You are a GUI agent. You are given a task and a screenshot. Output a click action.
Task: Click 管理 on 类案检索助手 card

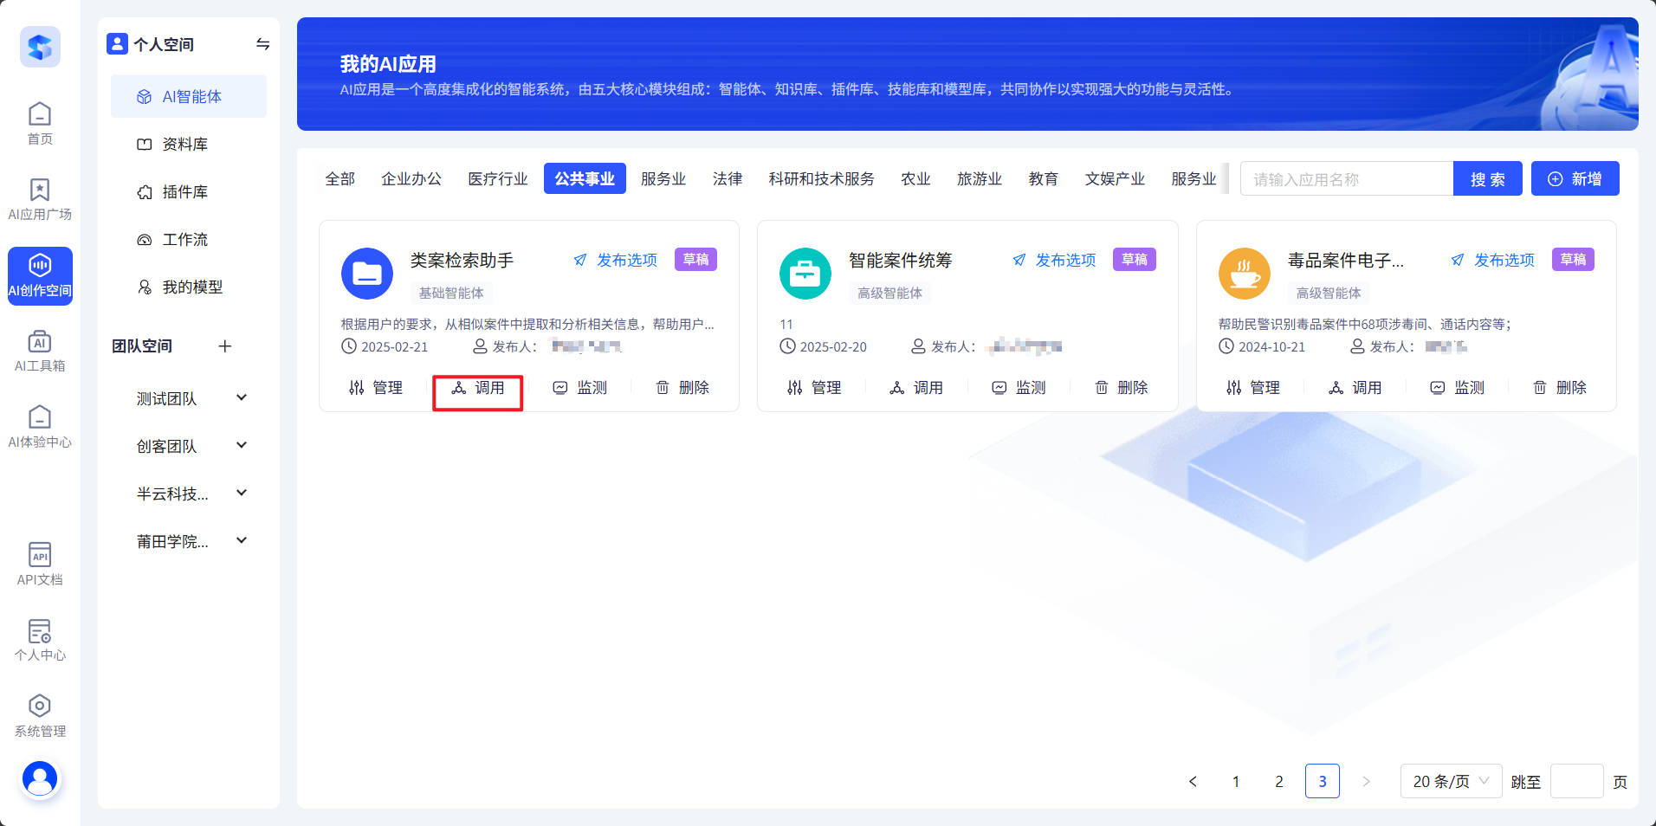click(376, 388)
